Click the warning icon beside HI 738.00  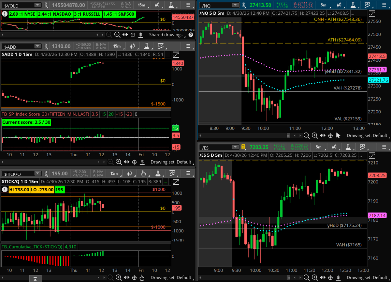click(x=5, y=189)
